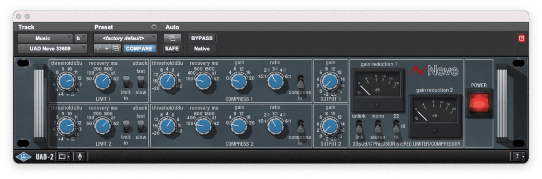Open the factory default preset dropdown

(x=125, y=38)
